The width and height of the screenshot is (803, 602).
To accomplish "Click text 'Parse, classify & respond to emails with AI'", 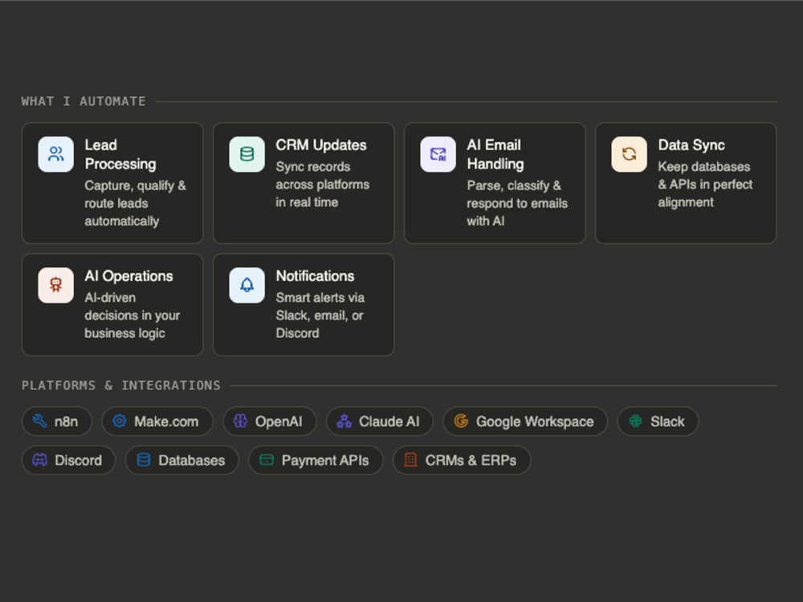I will pos(517,203).
